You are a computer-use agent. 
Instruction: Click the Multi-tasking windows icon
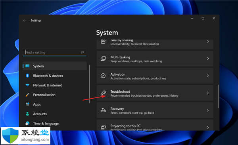coord(103,59)
